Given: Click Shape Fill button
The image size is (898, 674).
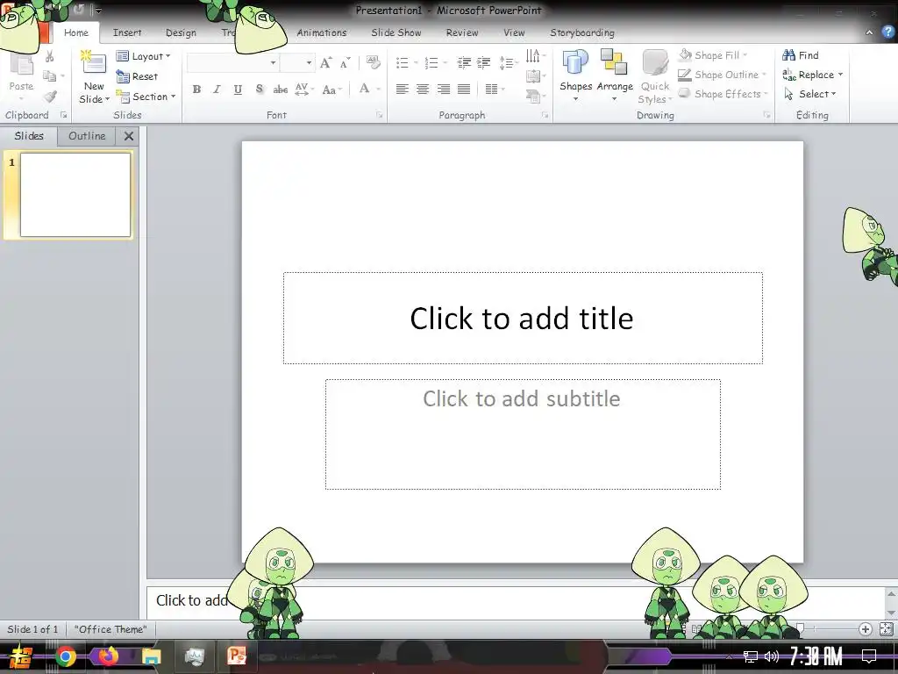Looking at the screenshot, I should [714, 55].
